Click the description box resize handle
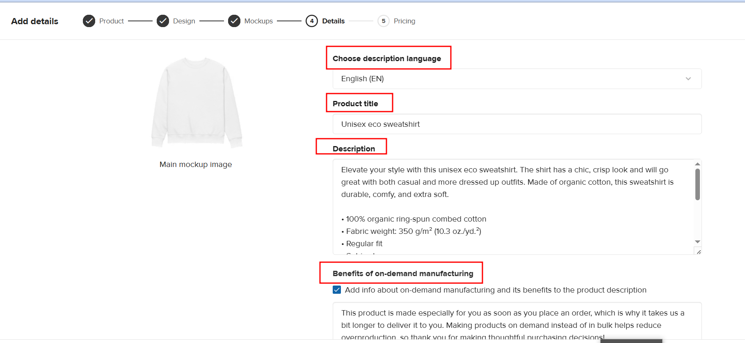 tap(698, 252)
